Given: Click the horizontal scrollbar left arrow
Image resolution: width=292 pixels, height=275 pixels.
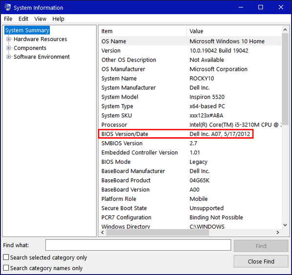Looking at the screenshot, I should [103, 233].
